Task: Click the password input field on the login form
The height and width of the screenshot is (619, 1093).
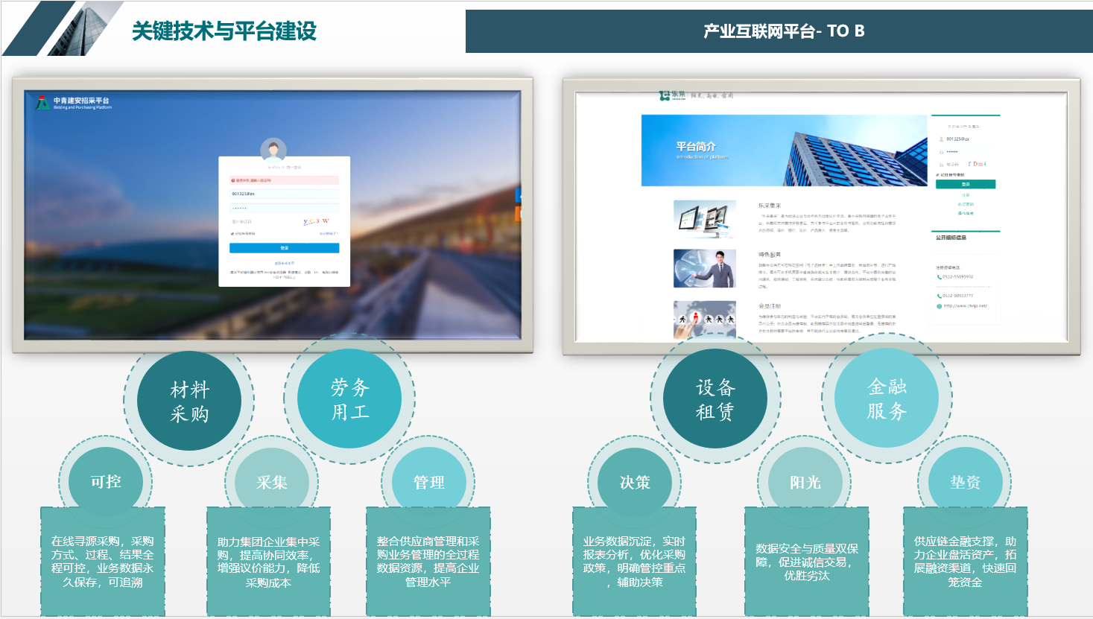Action: tap(284, 208)
